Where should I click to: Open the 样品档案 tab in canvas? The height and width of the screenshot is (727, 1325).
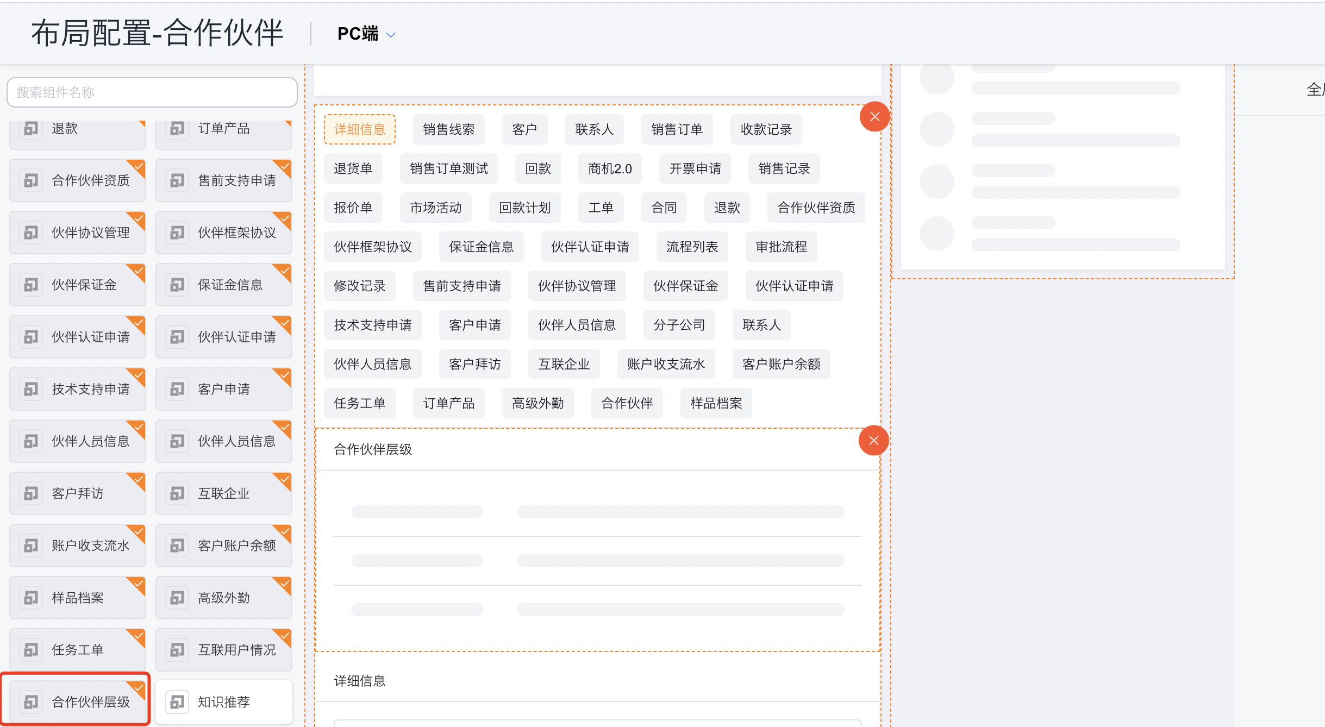[x=716, y=403]
